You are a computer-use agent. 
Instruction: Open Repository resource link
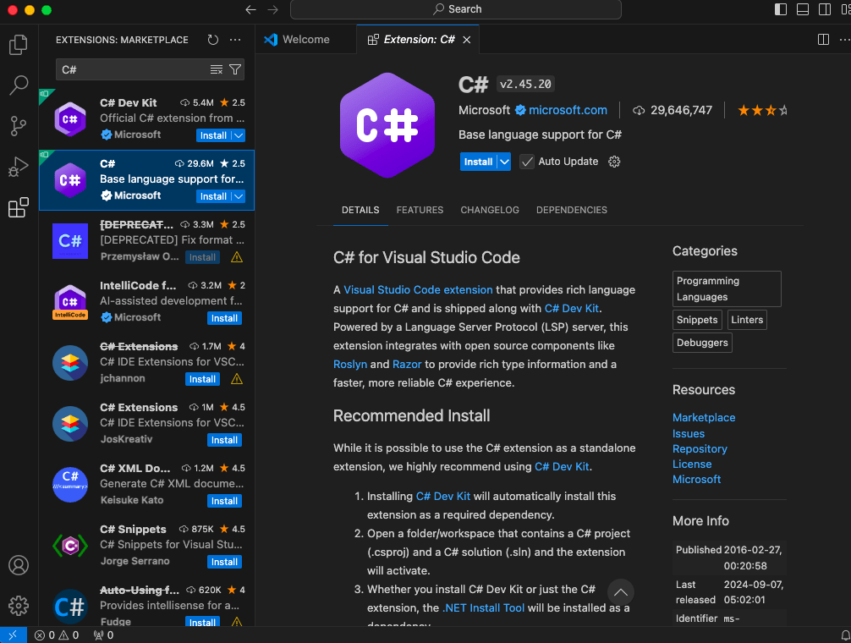pyautogui.click(x=700, y=448)
